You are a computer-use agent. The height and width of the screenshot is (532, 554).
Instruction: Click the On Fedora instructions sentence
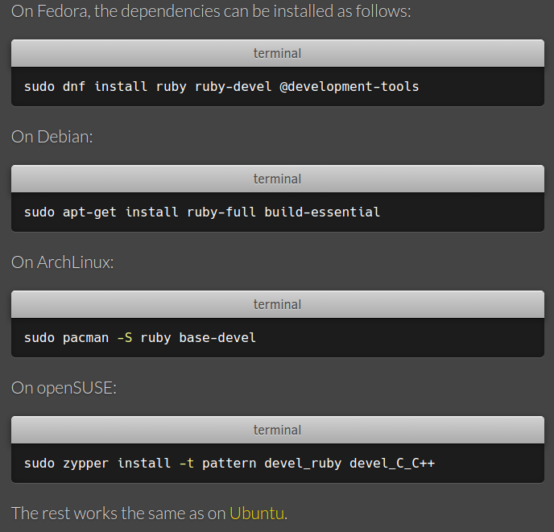[x=211, y=11]
